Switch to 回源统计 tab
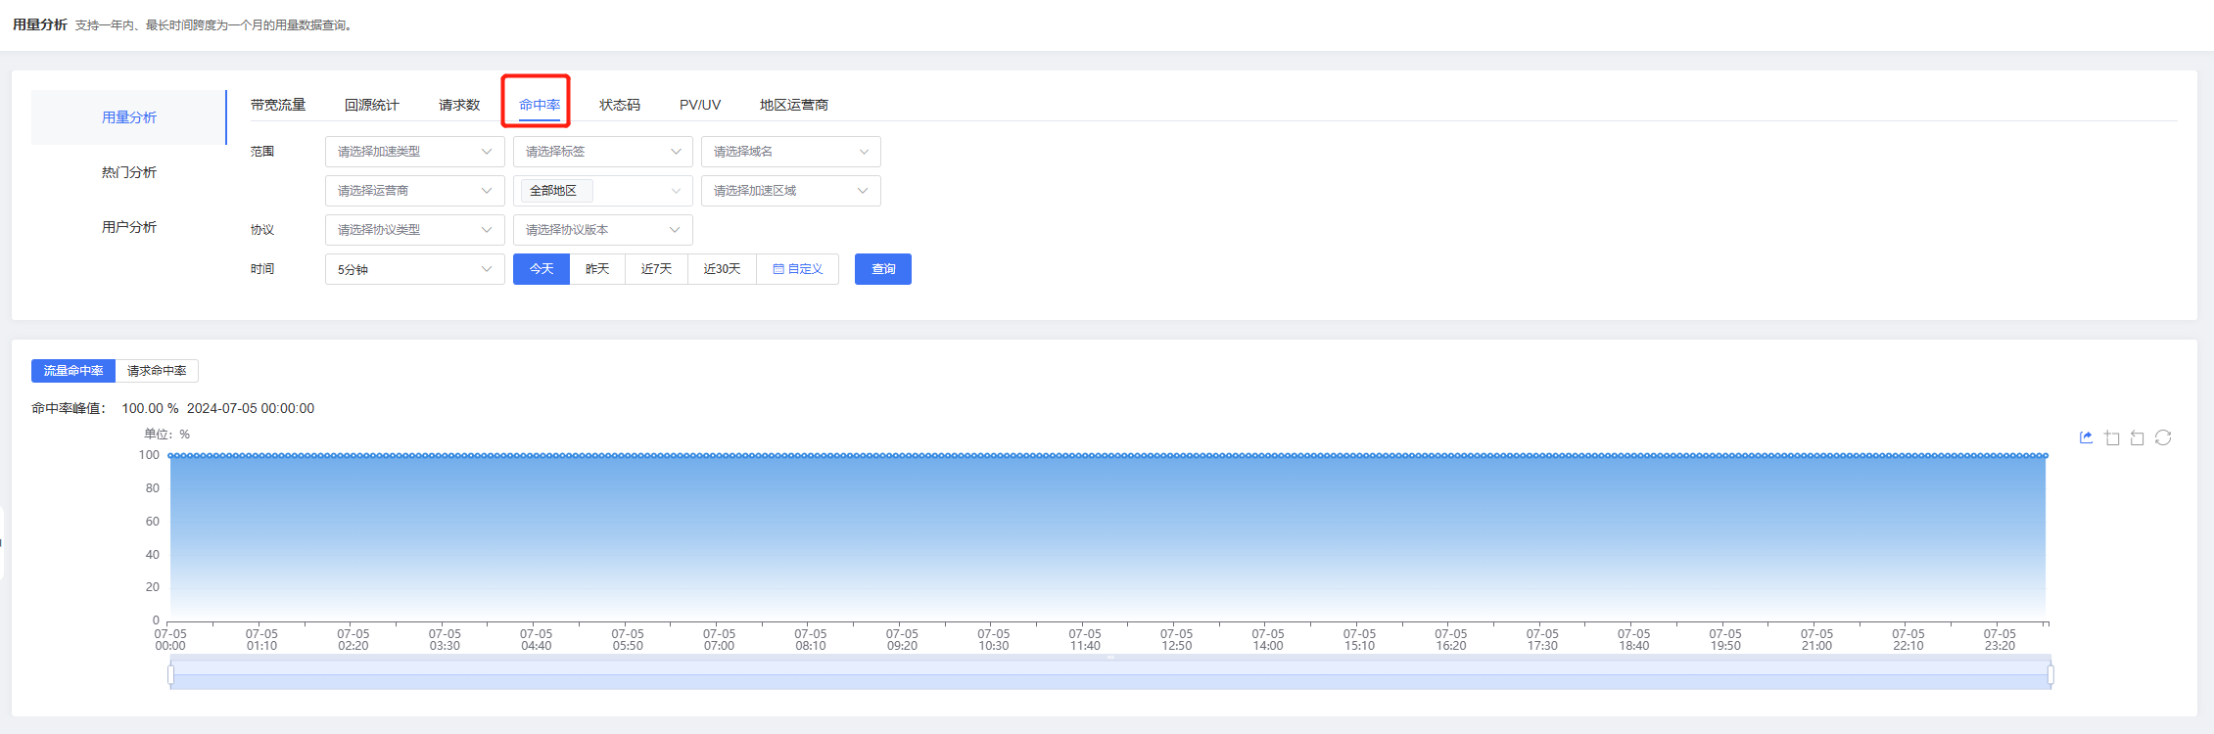Screen dimensions: 2214x734 (x=372, y=105)
